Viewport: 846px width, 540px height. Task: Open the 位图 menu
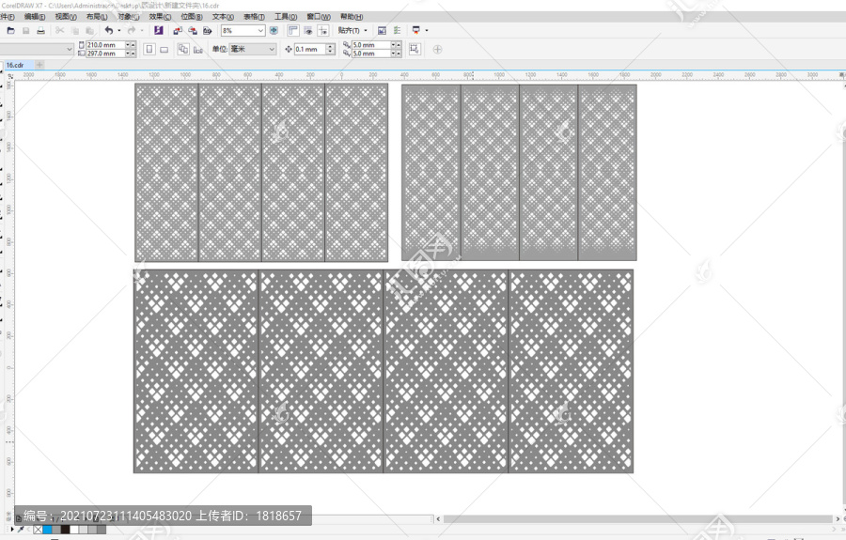(192, 17)
